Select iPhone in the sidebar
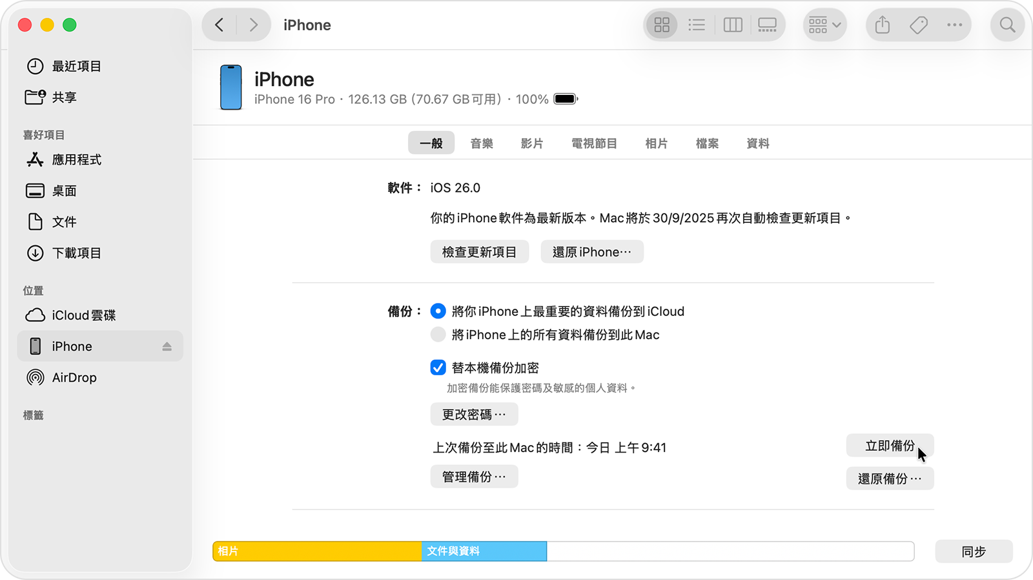This screenshot has height=580, width=1033. tap(100, 346)
